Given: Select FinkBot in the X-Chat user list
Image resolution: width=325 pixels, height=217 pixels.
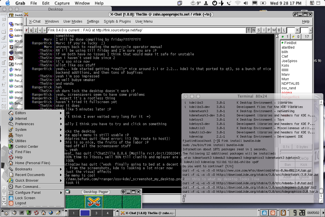Looking at the screenshot, I should 290,43.
